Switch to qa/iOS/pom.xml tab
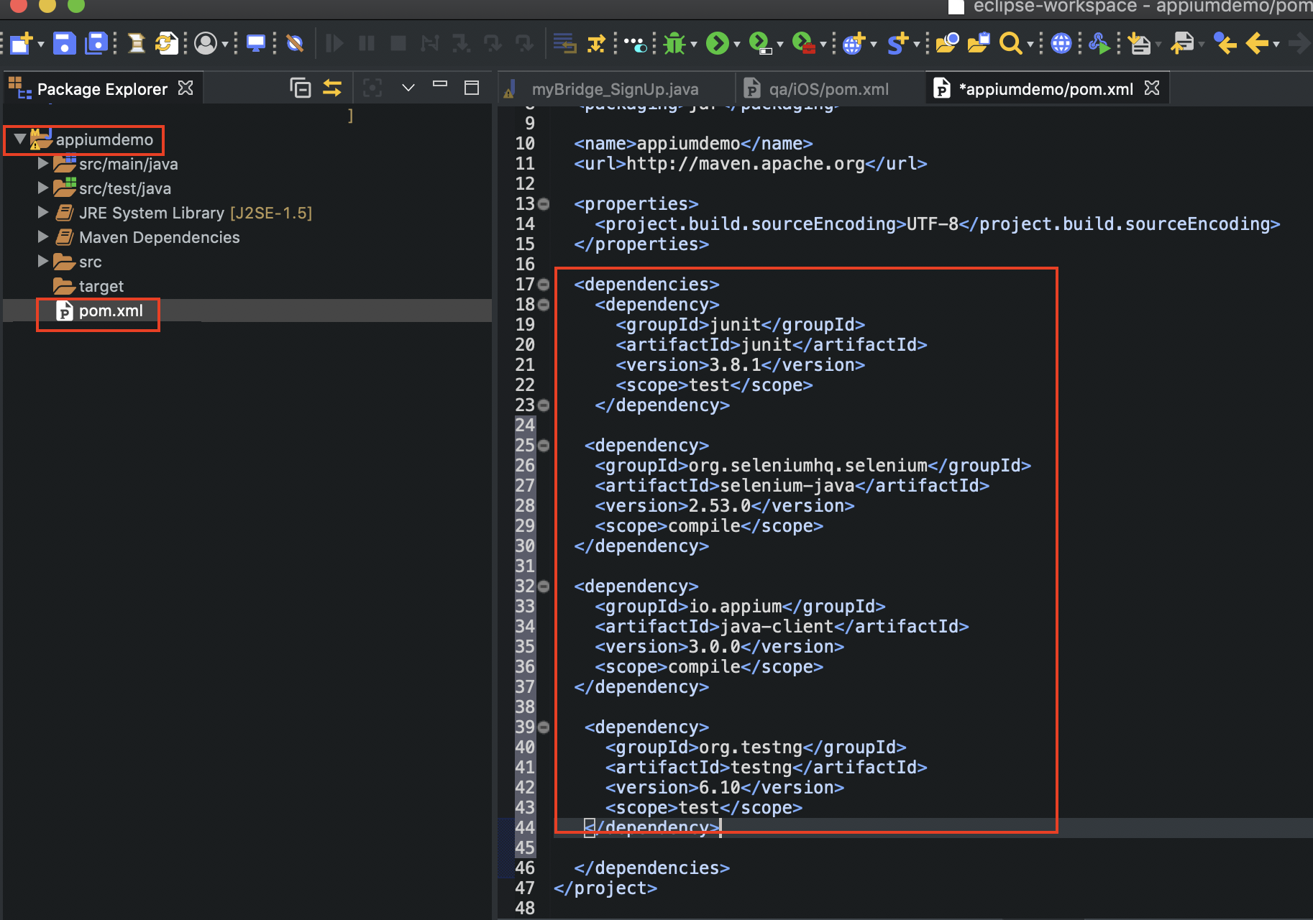 [x=828, y=89]
